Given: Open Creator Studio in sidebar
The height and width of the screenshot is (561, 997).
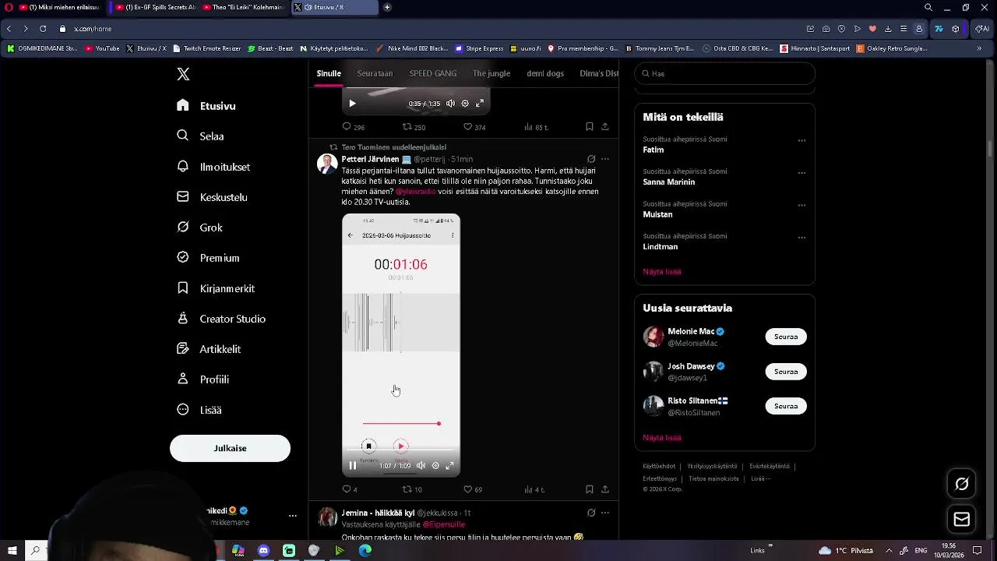Looking at the screenshot, I should [221, 319].
